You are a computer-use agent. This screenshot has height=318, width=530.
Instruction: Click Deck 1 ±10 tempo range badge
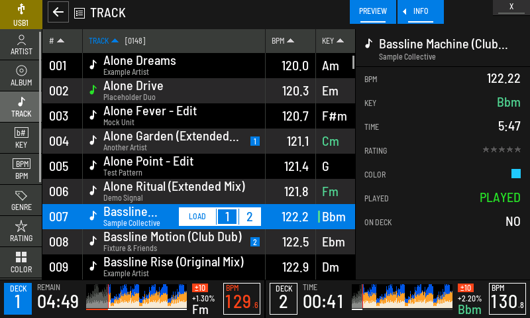(x=200, y=288)
